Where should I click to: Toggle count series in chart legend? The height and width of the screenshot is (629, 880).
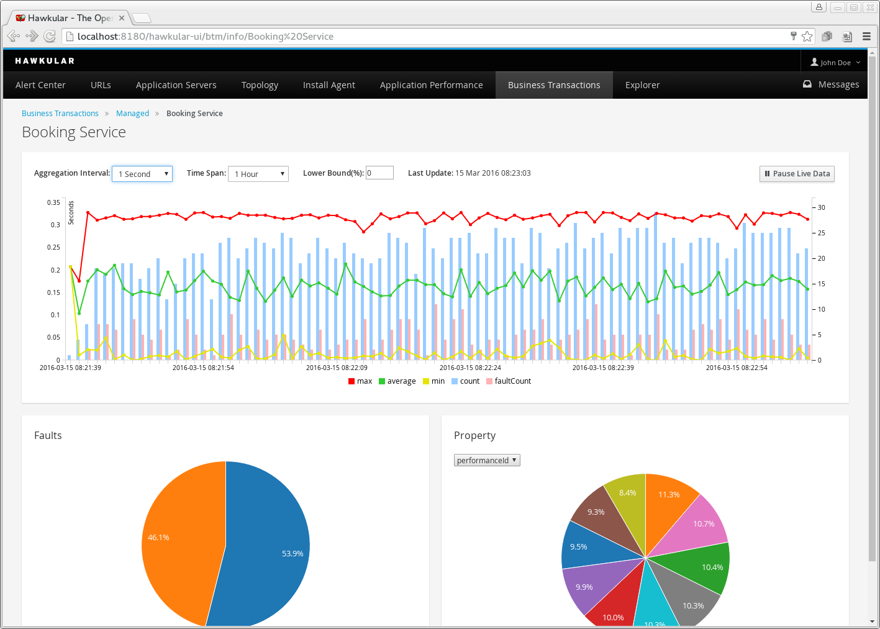465,381
